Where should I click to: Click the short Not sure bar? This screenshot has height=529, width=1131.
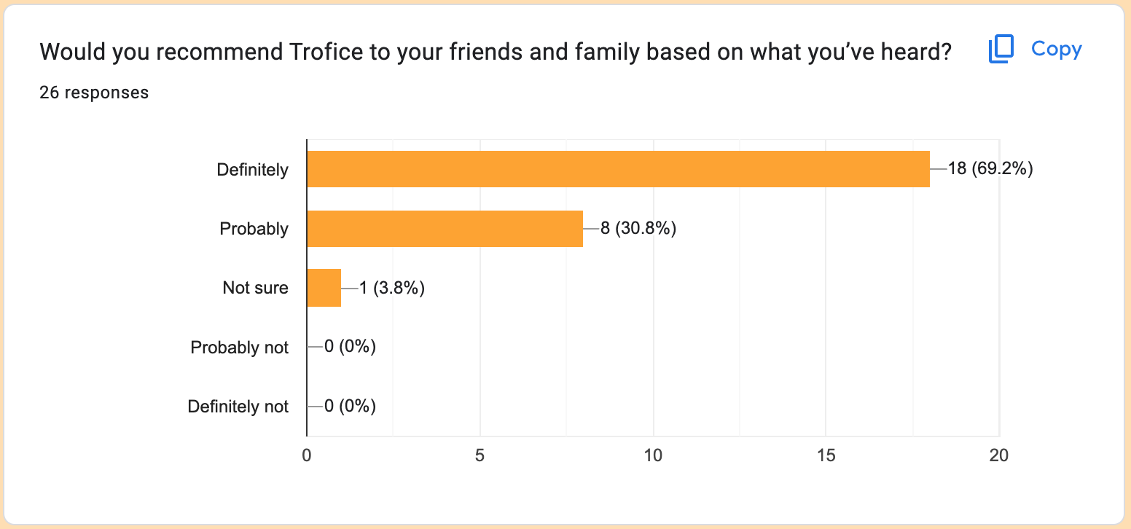(x=324, y=288)
